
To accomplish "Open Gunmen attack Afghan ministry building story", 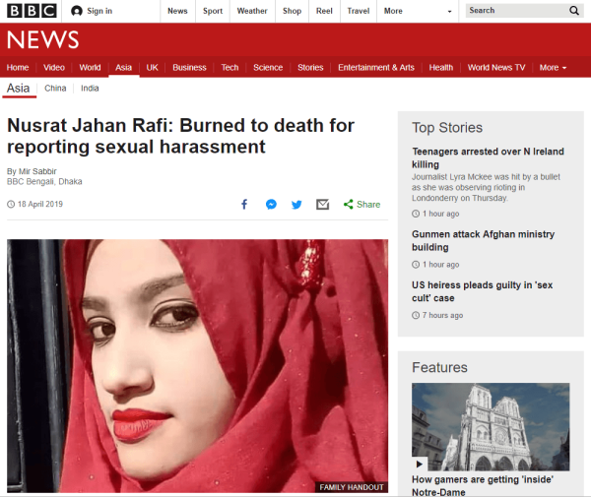I will coord(483,241).
